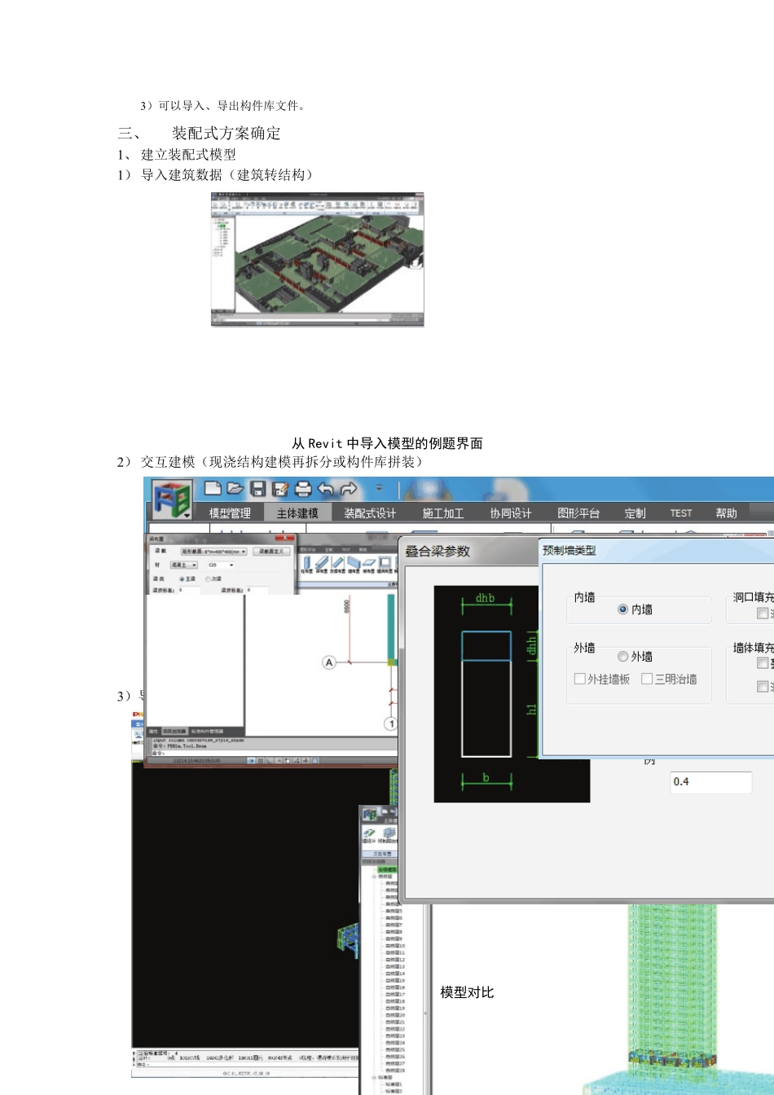Image resolution: width=774 pixels, height=1095 pixels.
Task: Click the last status bar toggle icon
Action: coord(314,761)
